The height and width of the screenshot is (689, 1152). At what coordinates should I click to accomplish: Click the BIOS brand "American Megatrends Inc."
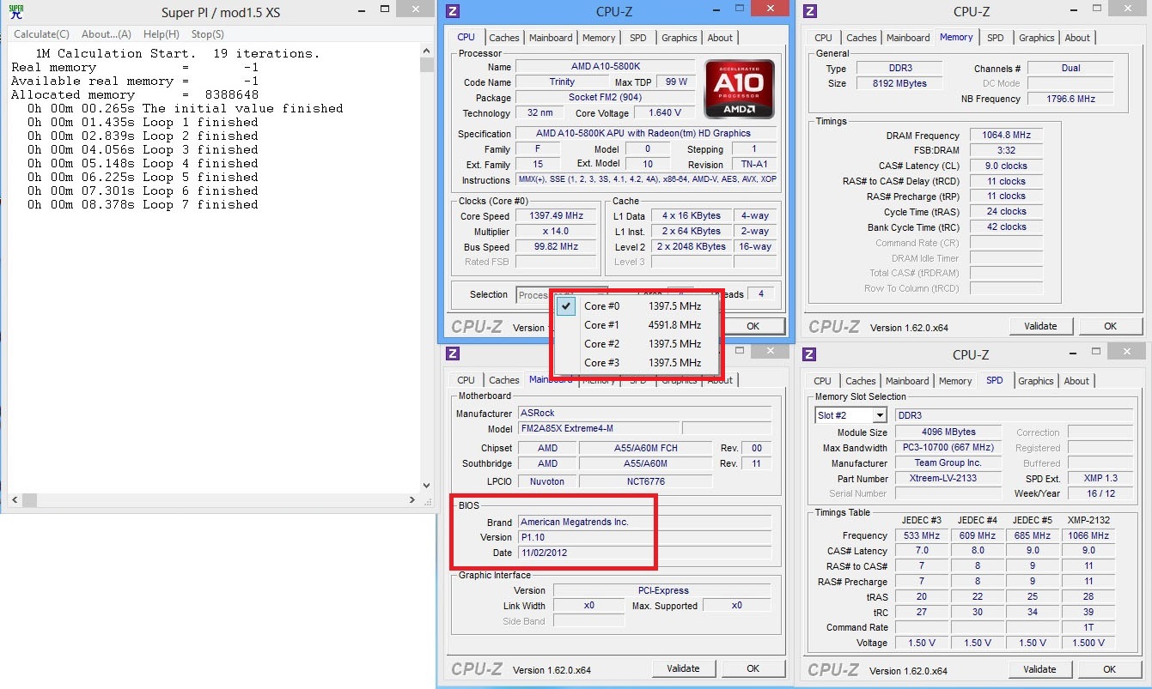click(x=644, y=522)
